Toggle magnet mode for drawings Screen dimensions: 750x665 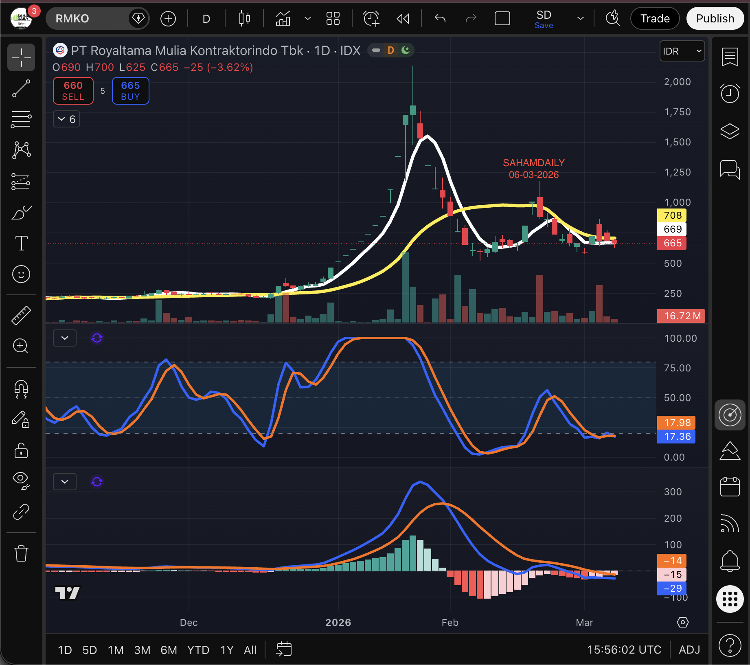(21, 388)
